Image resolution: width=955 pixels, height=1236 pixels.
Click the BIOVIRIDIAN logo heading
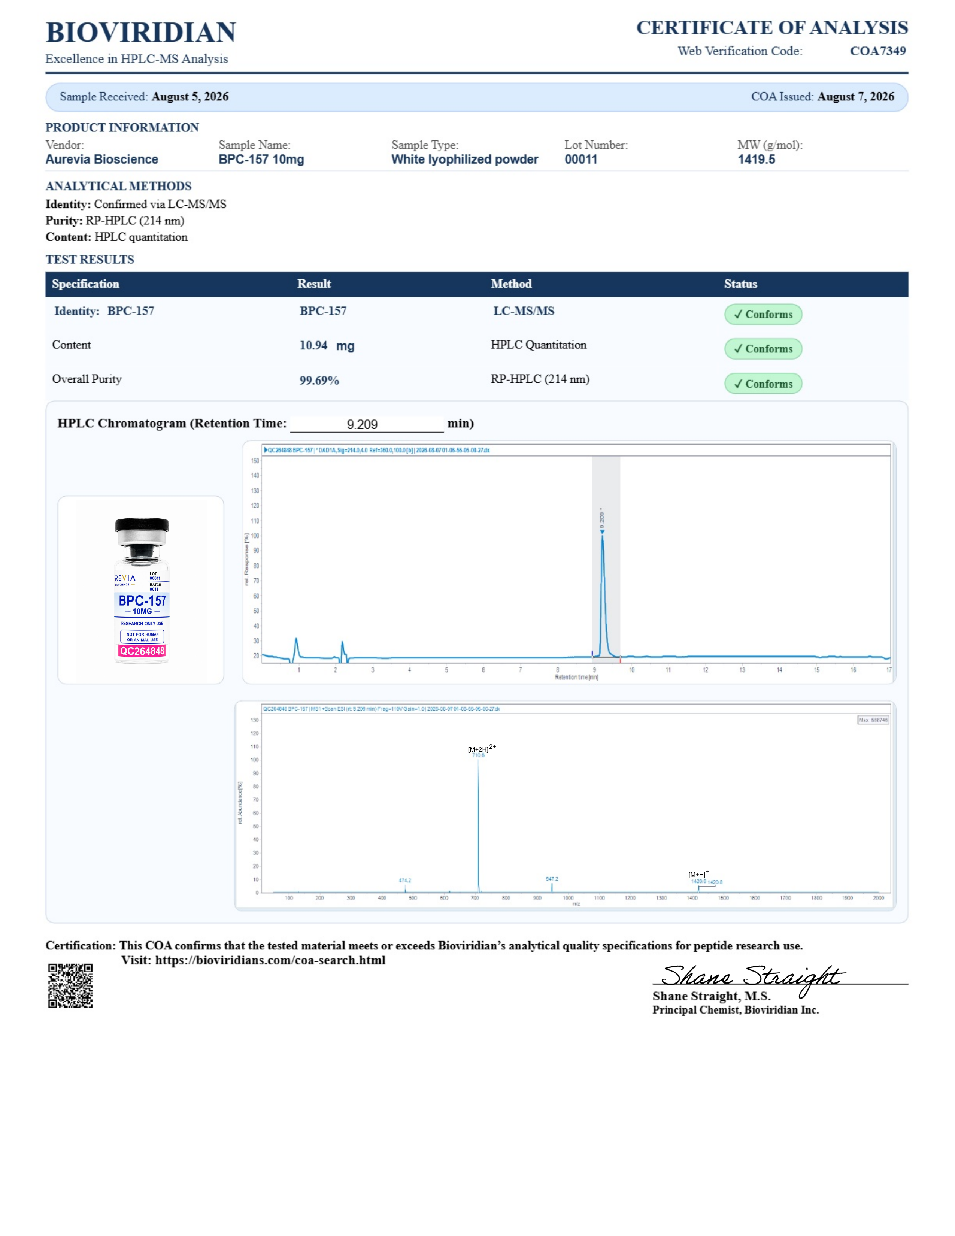click(141, 33)
